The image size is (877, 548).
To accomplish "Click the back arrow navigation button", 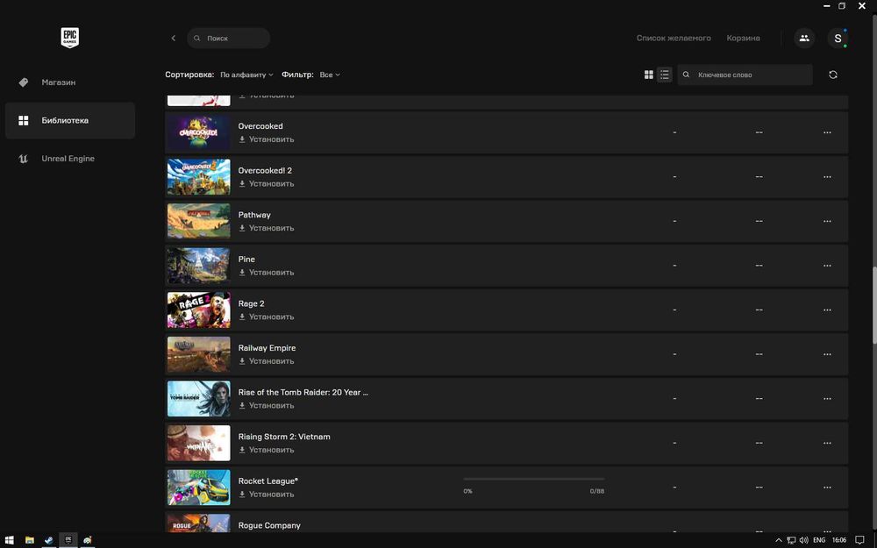I will pos(174,38).
